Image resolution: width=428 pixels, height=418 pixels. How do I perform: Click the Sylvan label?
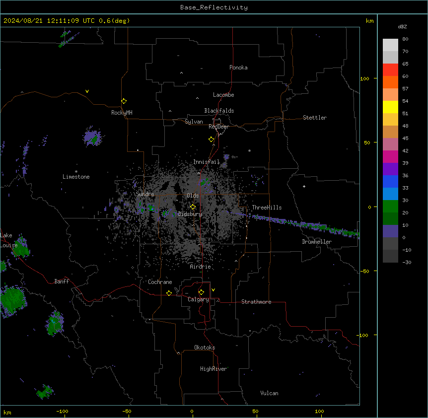click(x=194, y=122)
